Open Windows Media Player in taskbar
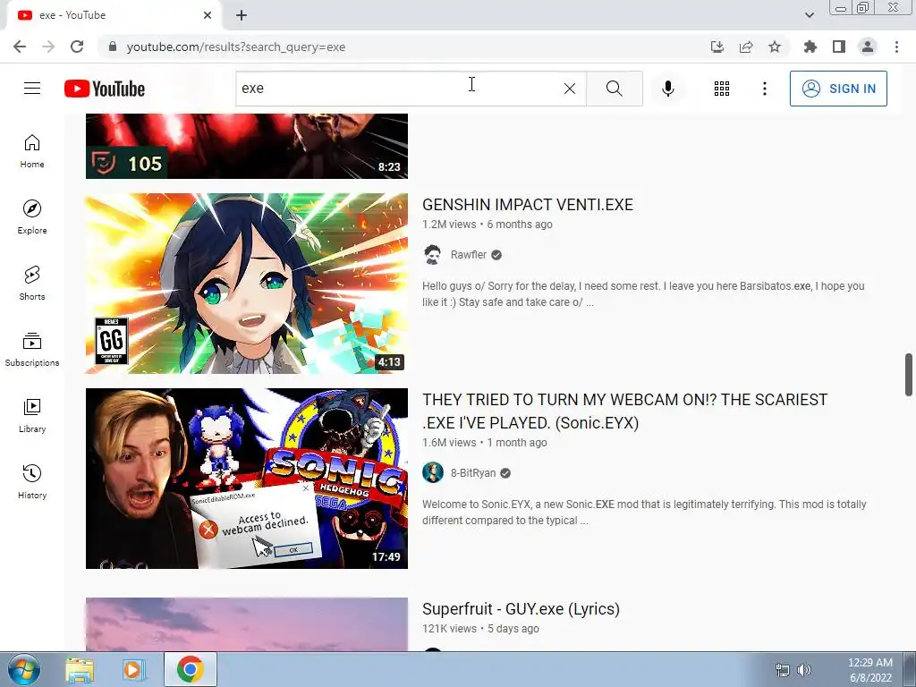The height and width of the screenshot is (687, 916). [134, 669]
